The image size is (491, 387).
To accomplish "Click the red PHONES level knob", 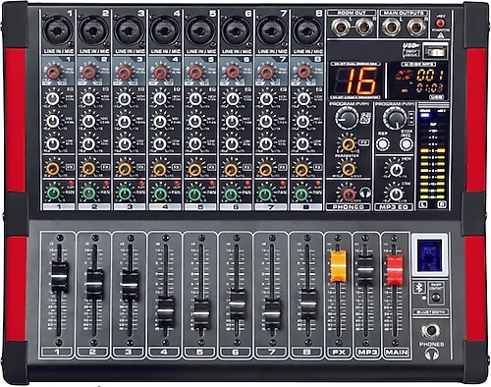I will point(350,194).
